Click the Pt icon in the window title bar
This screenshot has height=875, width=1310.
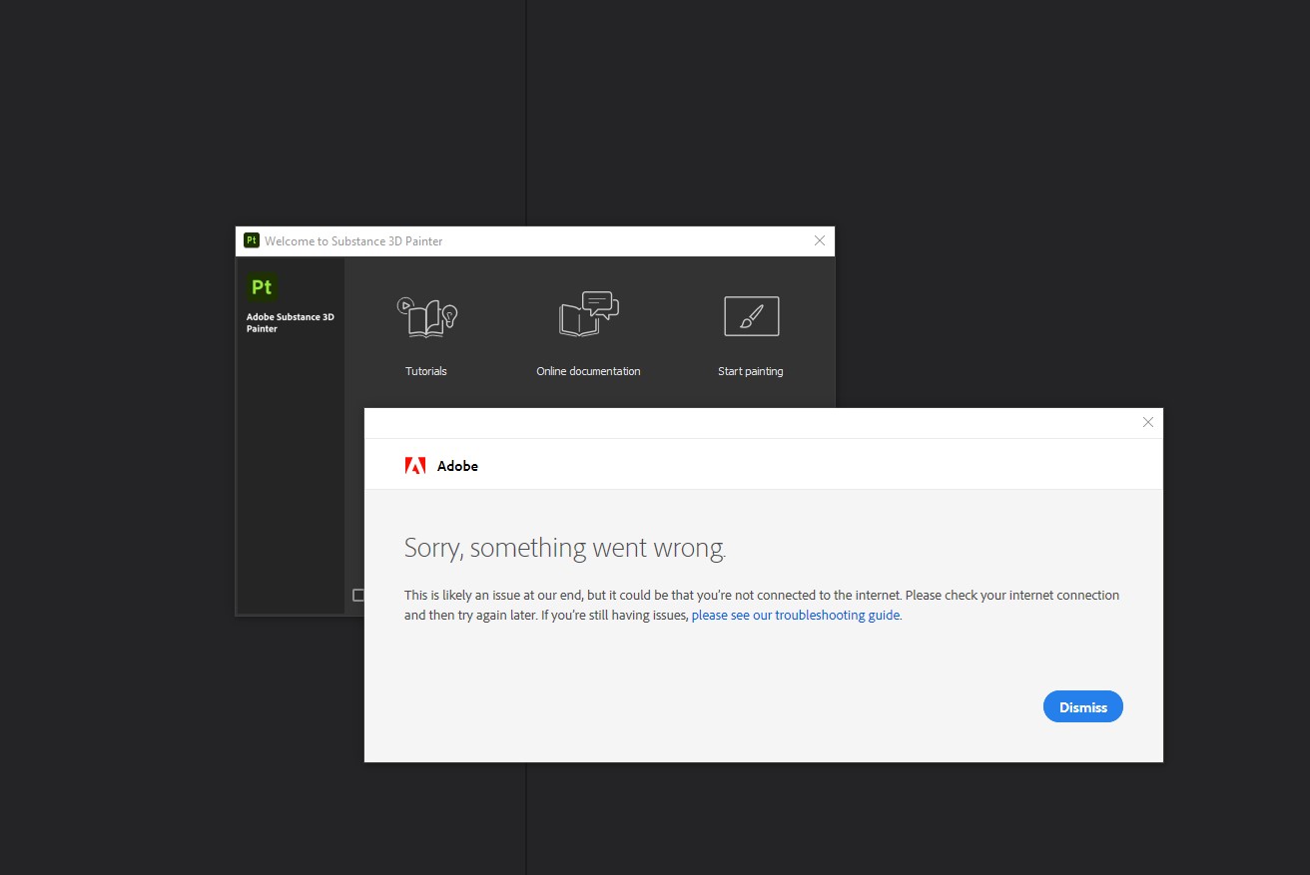(x=251, y=240)
